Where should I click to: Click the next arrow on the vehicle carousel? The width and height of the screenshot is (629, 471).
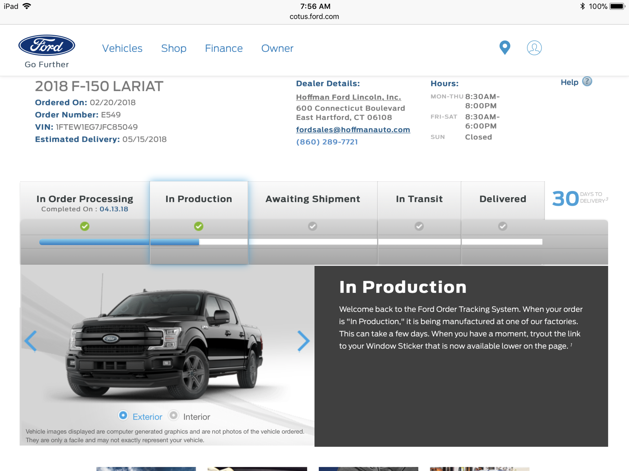(x=303, y=341)
